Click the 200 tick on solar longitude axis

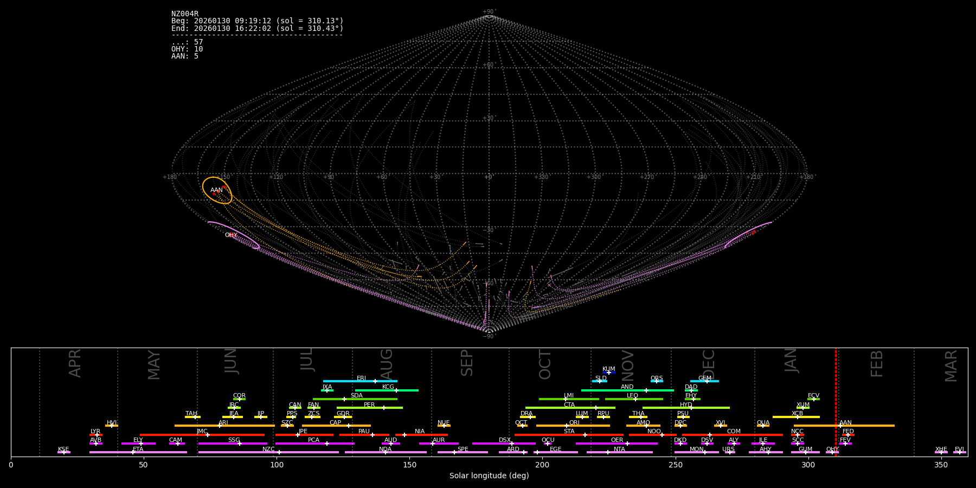click(542, 465)
